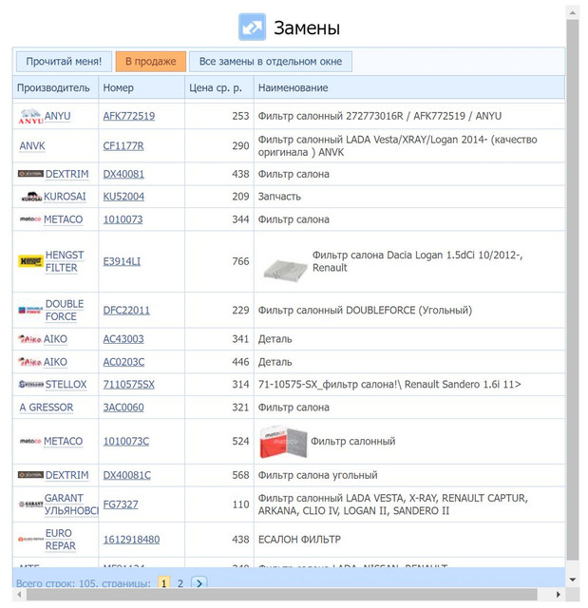
Task: Click the horizontal scrollbar right arrow
Action: [559, 595]
